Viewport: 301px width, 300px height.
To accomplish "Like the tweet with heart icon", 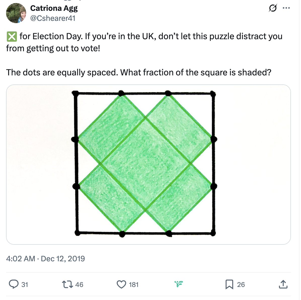I will pos(122,284).
